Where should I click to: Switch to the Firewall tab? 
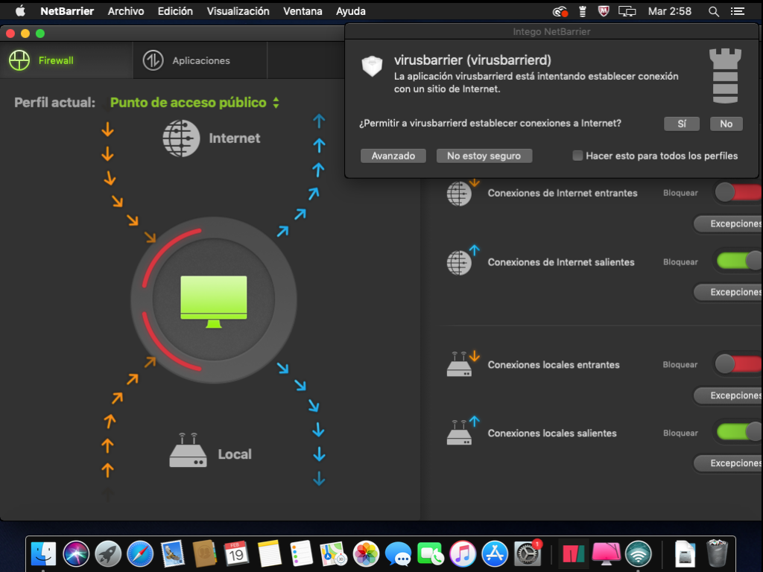[66, 60]
